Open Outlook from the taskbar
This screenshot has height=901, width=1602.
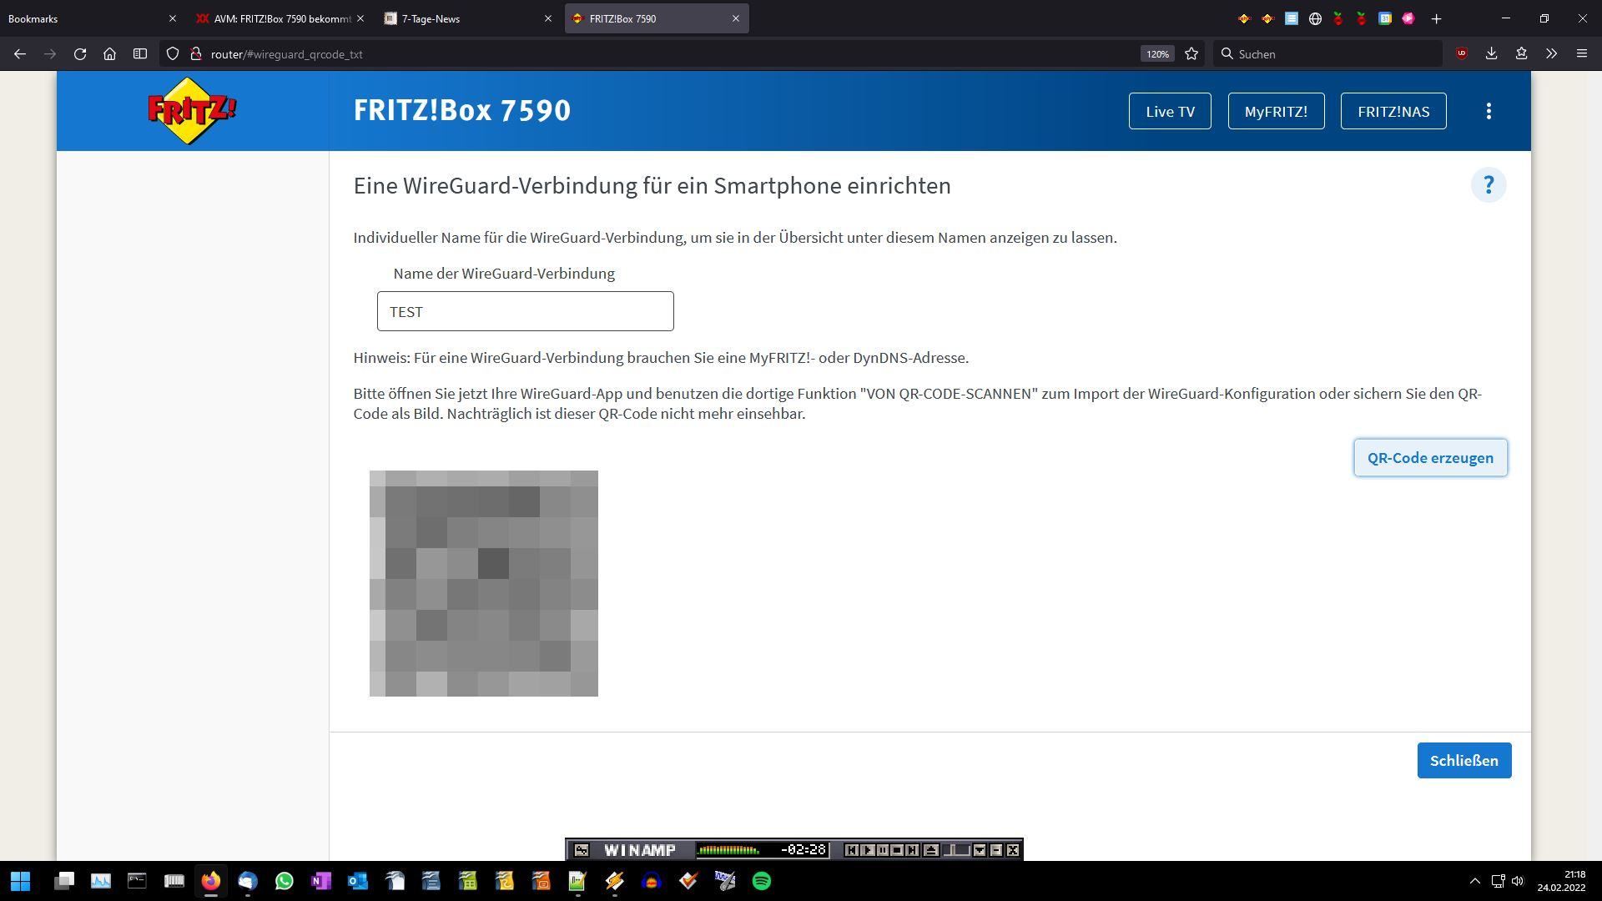coord(358,881)
